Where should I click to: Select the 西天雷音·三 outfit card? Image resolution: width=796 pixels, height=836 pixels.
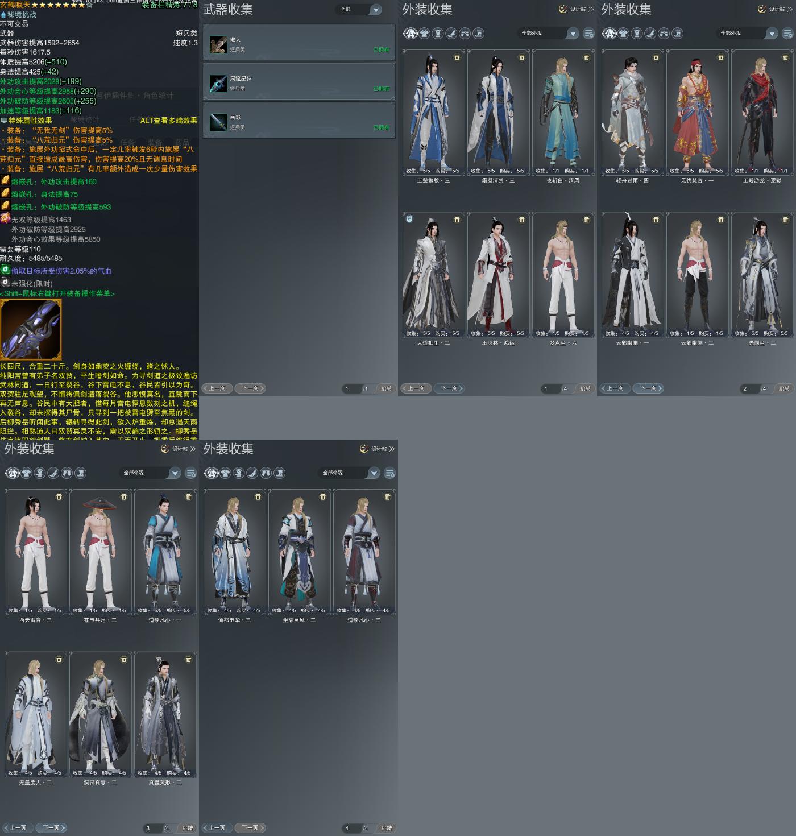[36, 552]
